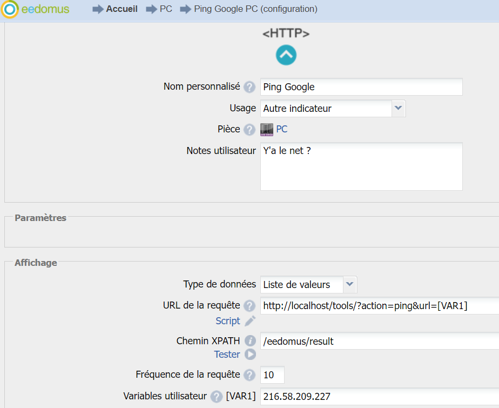Focus the Notes utilisateur text area
Viewport: 499px width, 408px height.
click(361, 166)
